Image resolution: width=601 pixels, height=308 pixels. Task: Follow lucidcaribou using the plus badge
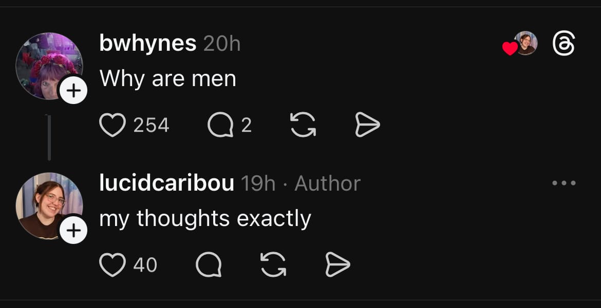73,230
